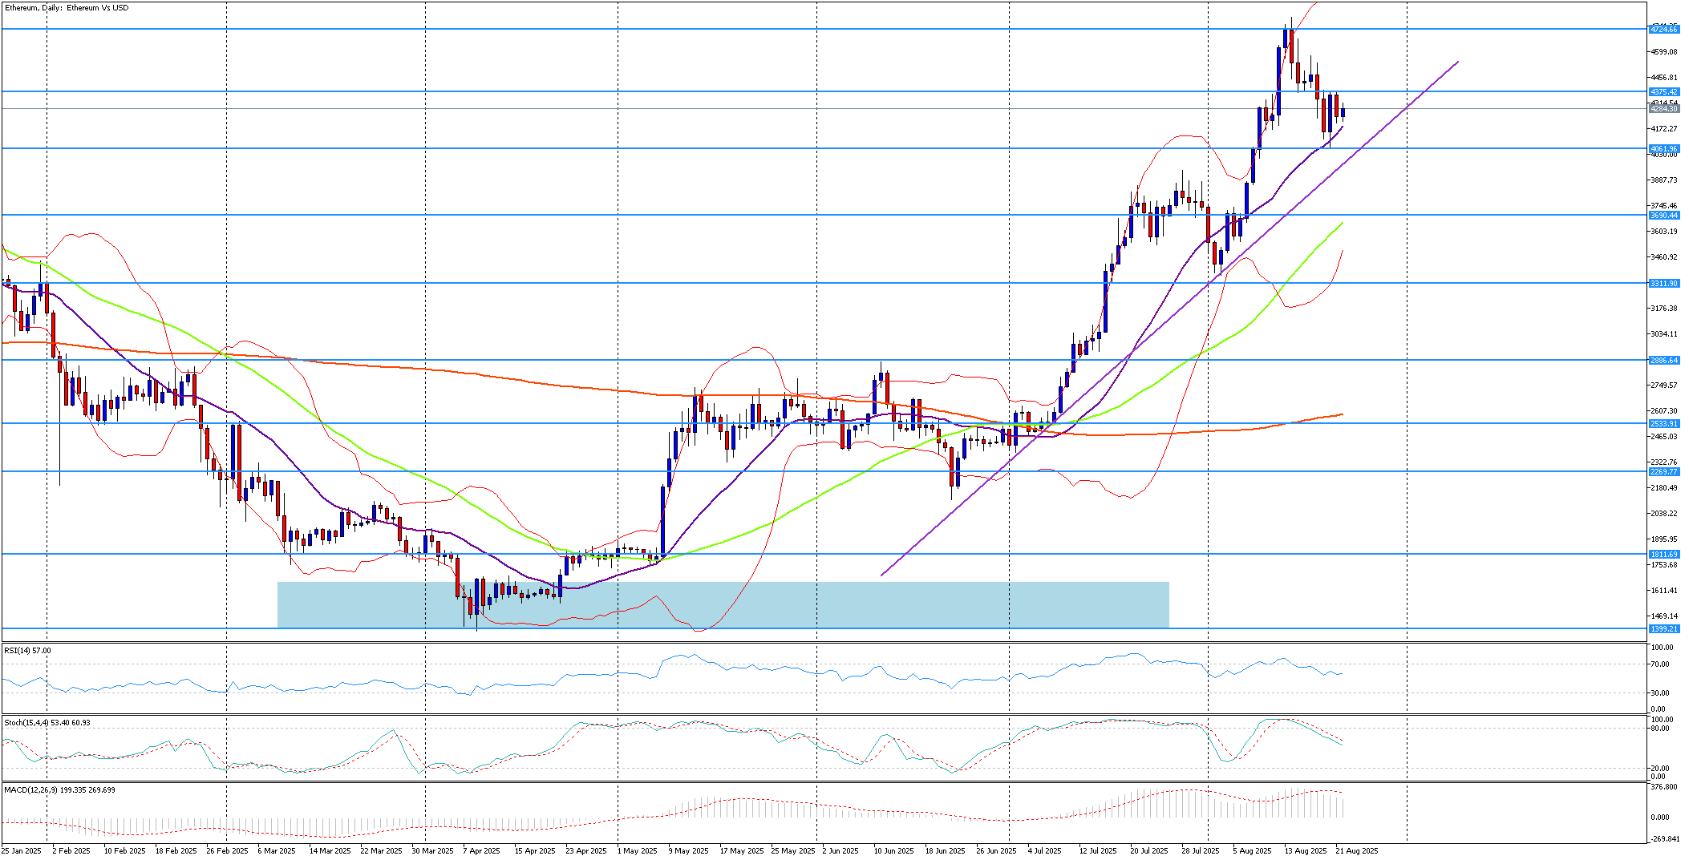Click the 3887.73 price axis value
Screen dimensions: 1689x860
pyautogui.click(x=1664, y=180)
